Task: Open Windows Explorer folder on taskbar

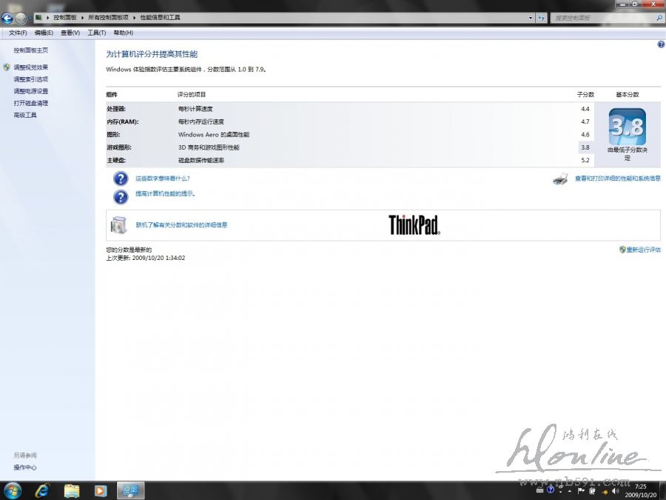Action: tap(72, 491)
